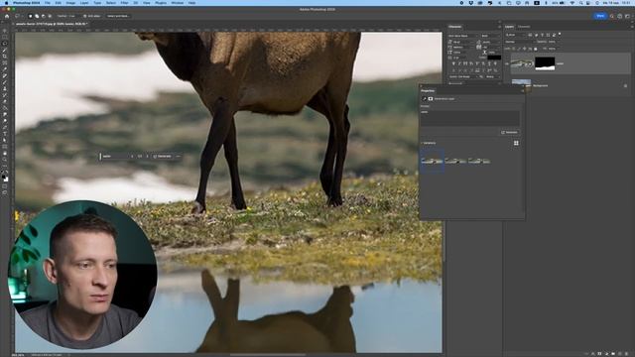Image resolution: width=635 pixels, height=357 pixels.
Task: Toggle lock position
Action: pos(525,49)
